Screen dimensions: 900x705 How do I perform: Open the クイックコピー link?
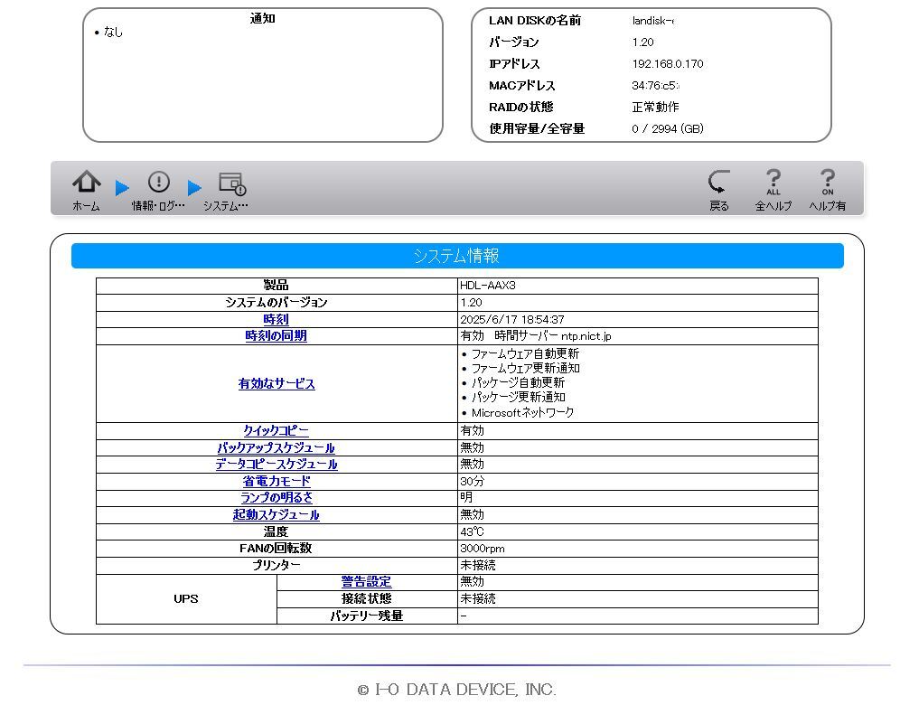coord(277,430)
